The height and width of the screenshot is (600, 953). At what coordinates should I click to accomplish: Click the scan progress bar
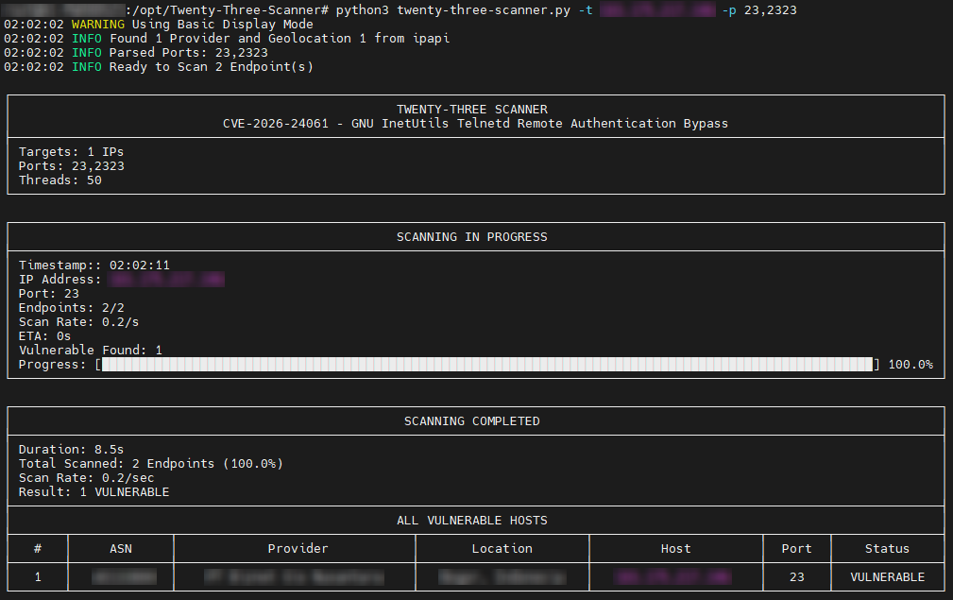click(x=487, y=364)
